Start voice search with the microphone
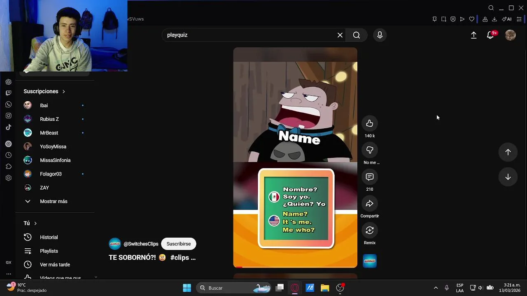Image resolution: width=527 pixels, height=296 pixels. pyautogui.click(x=380, y=35)
